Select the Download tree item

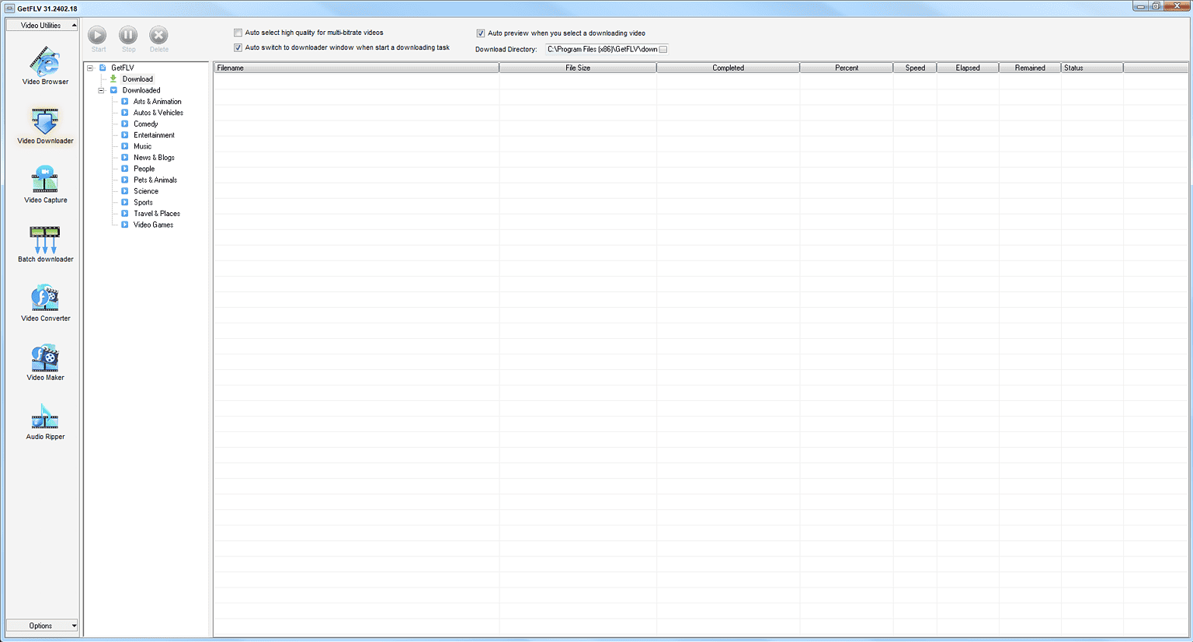click(137, 79)
